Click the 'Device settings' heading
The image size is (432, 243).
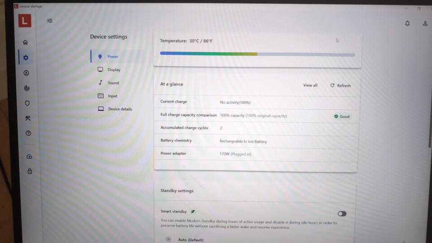(108, 36)
